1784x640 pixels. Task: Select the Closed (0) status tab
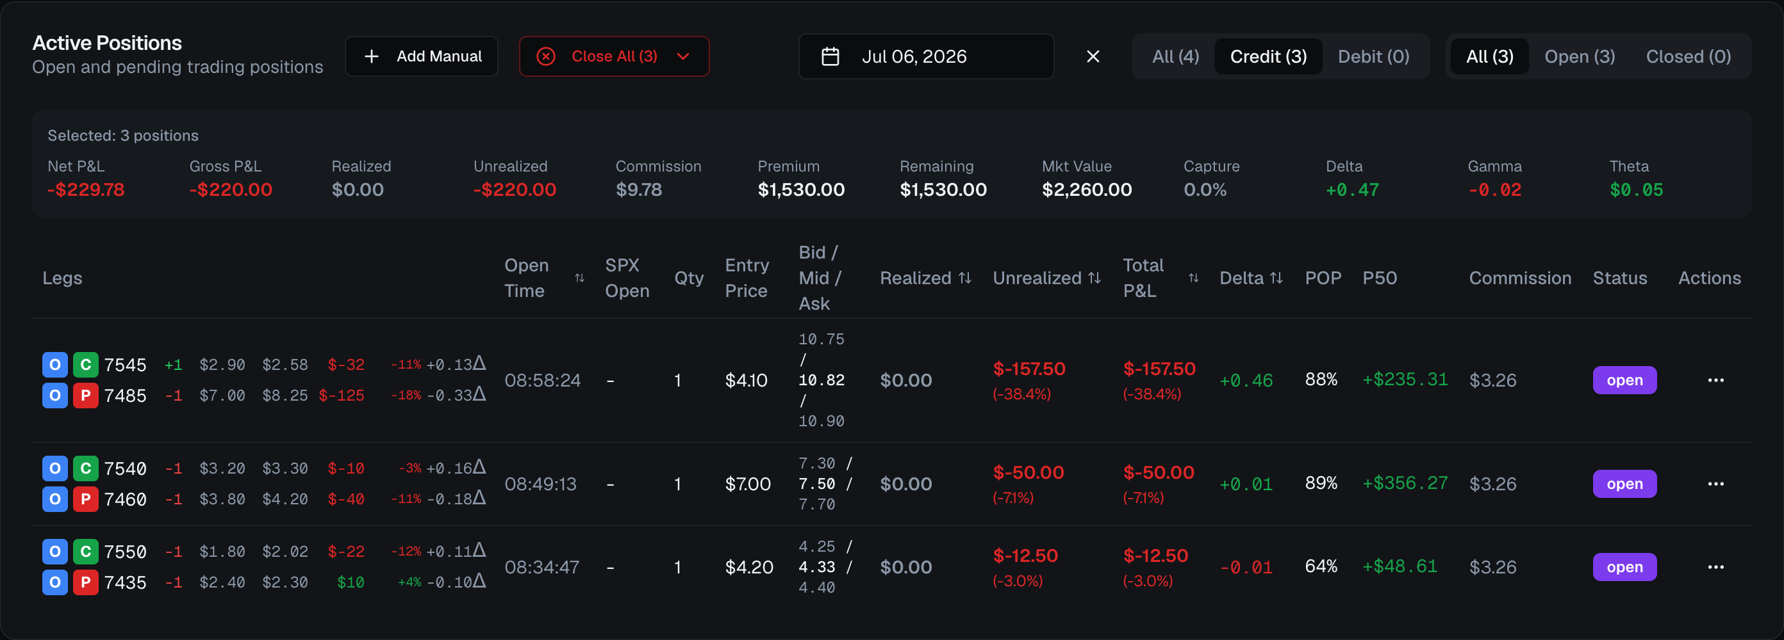click(x=1689, y=56)
